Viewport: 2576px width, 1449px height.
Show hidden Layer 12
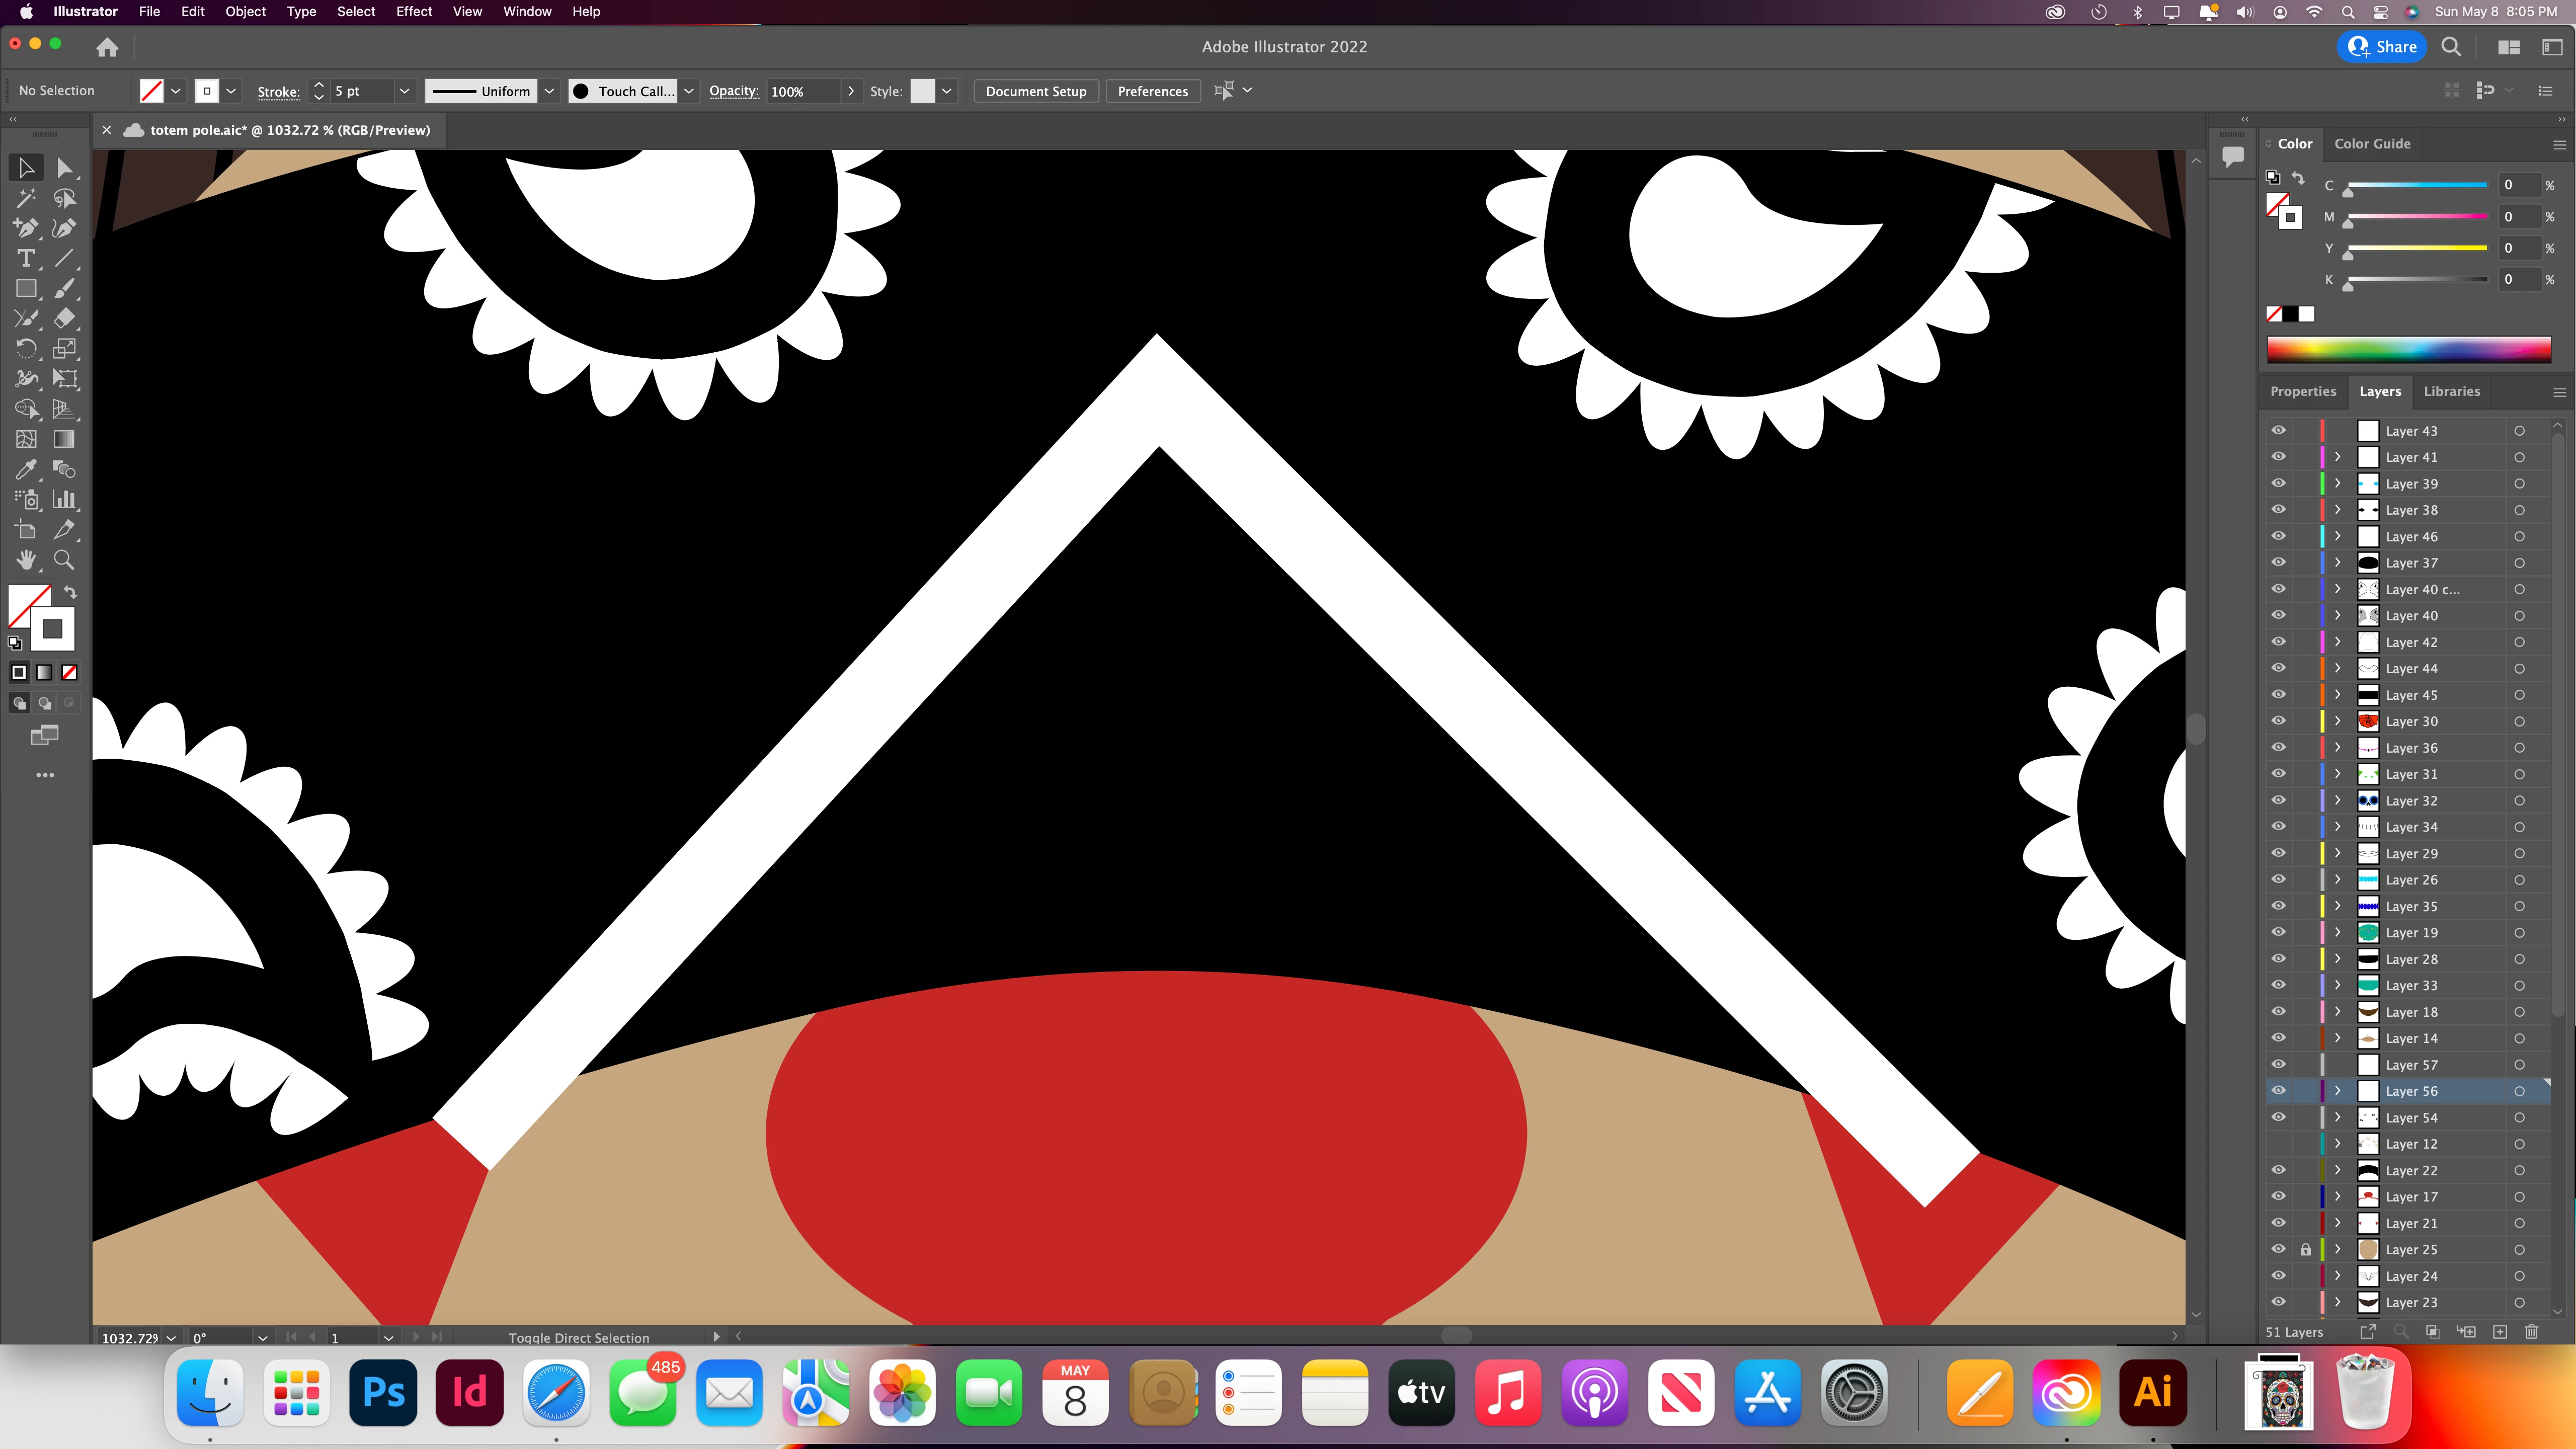click(2278, 1144)
